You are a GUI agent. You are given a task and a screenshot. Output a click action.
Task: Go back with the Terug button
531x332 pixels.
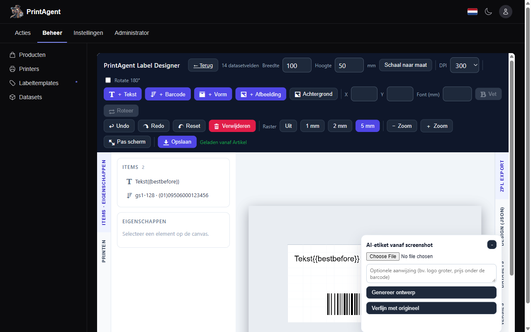tap(203, 65)
